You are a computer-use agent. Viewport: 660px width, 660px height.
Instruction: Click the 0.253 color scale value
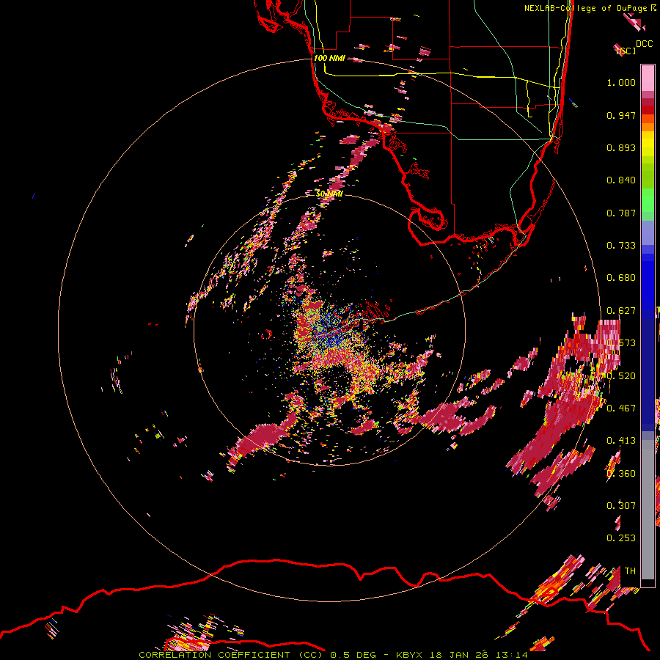pyautogui.click(x=621, y=538)
